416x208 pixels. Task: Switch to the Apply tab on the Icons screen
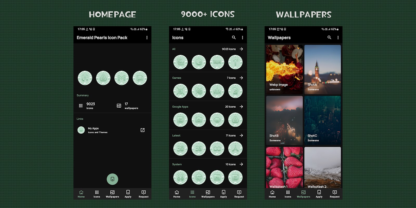coord(224,194)
